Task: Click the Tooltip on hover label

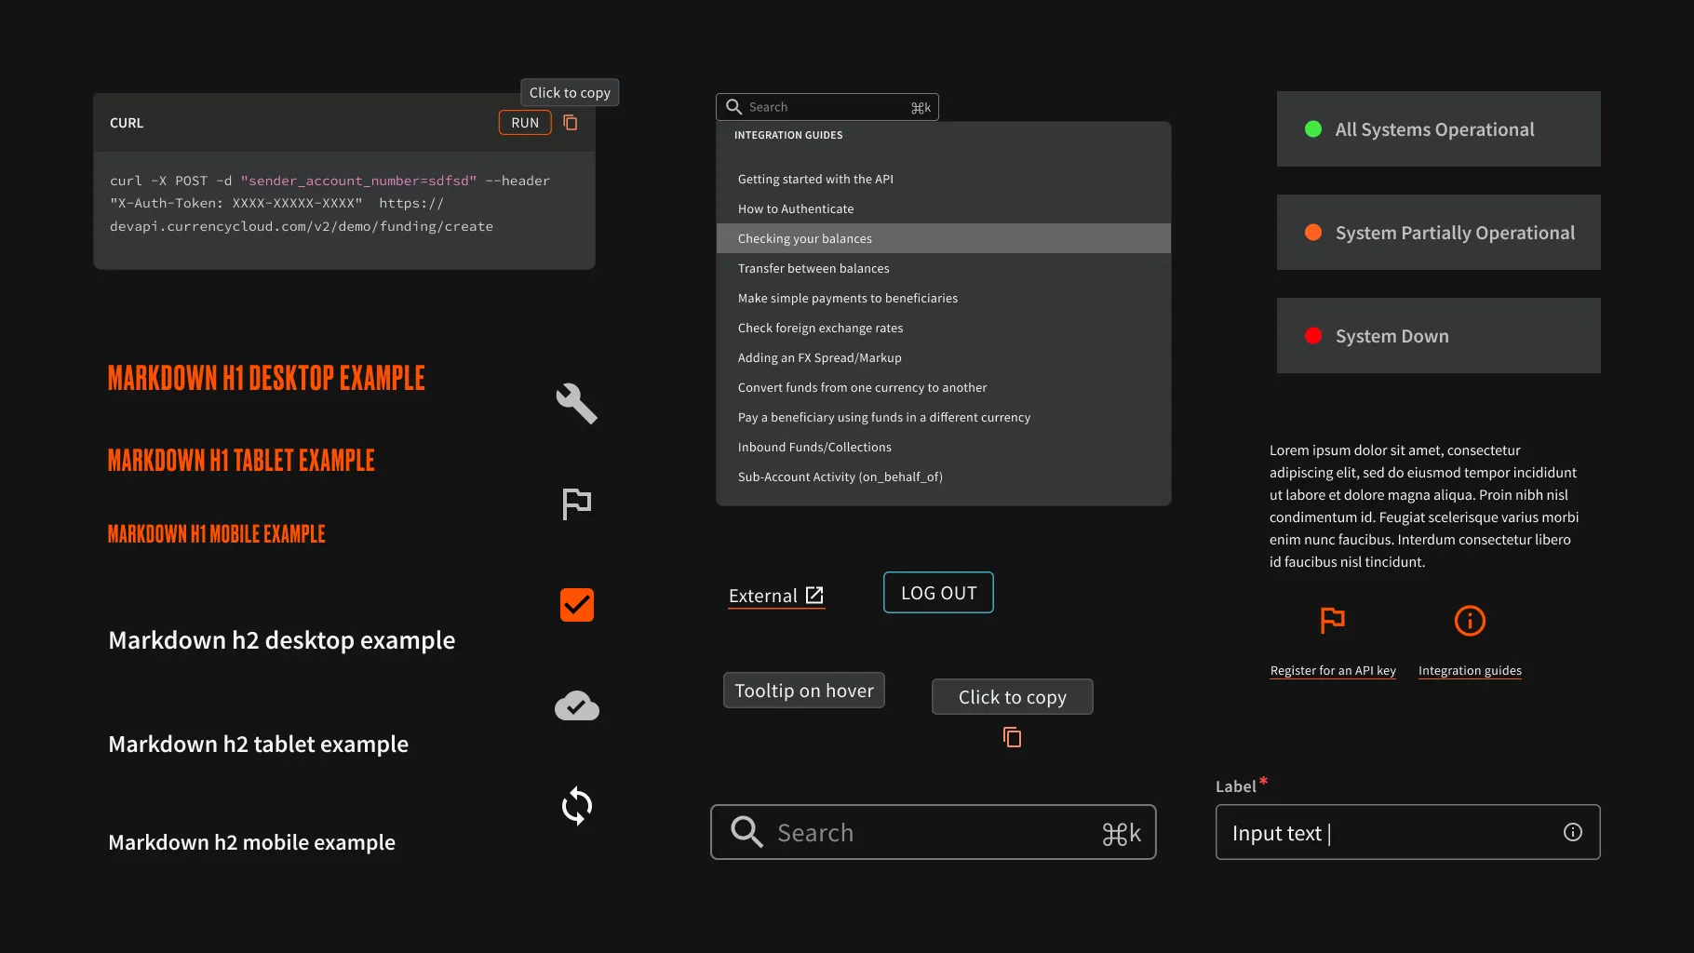Action: coord(804,691)
